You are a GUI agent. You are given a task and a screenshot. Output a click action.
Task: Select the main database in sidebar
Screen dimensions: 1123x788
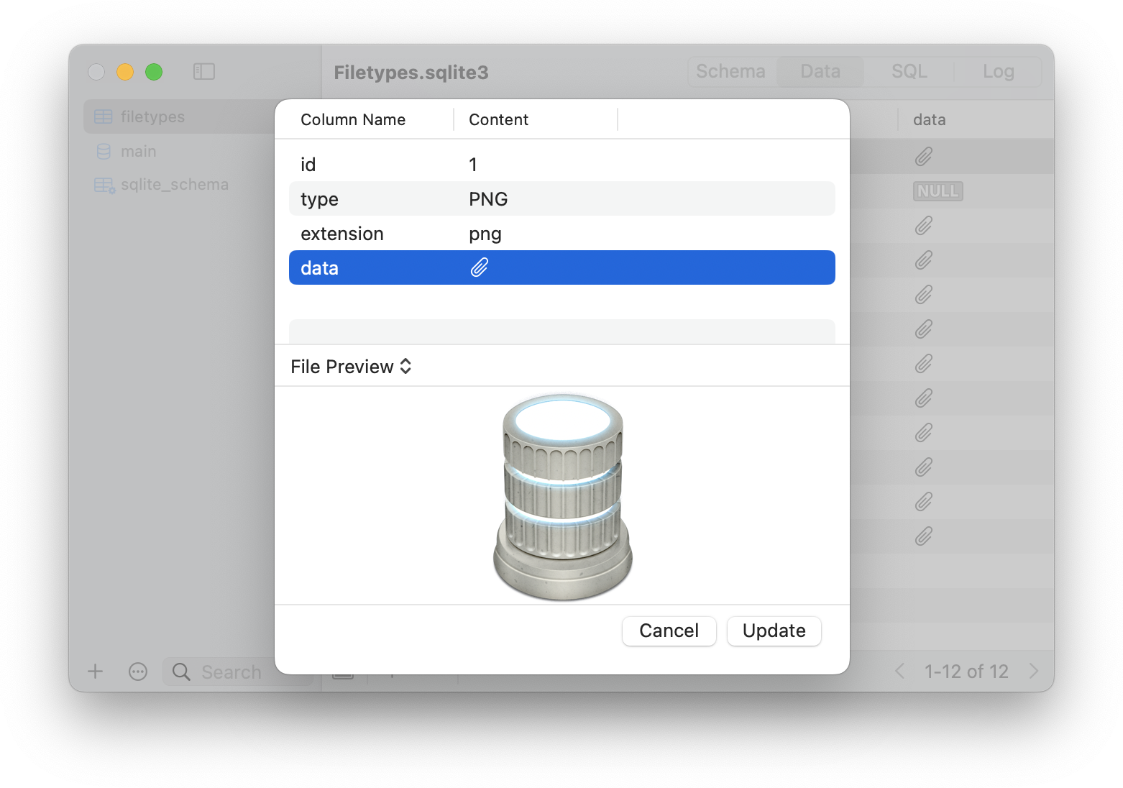(138, 151)
